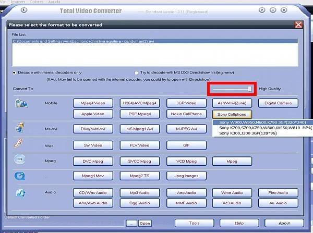Click Ac3 Audio button
The height and width of the screenshot is (233, 313).
pos(232,203)
